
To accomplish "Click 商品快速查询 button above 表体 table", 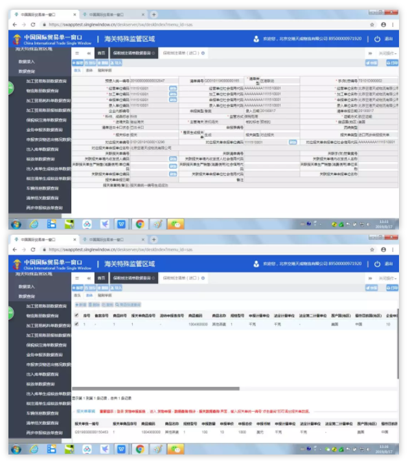I will pos(128,305).
